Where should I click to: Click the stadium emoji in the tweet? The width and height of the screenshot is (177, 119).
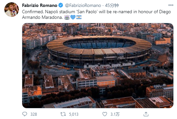tap(67, 17)
